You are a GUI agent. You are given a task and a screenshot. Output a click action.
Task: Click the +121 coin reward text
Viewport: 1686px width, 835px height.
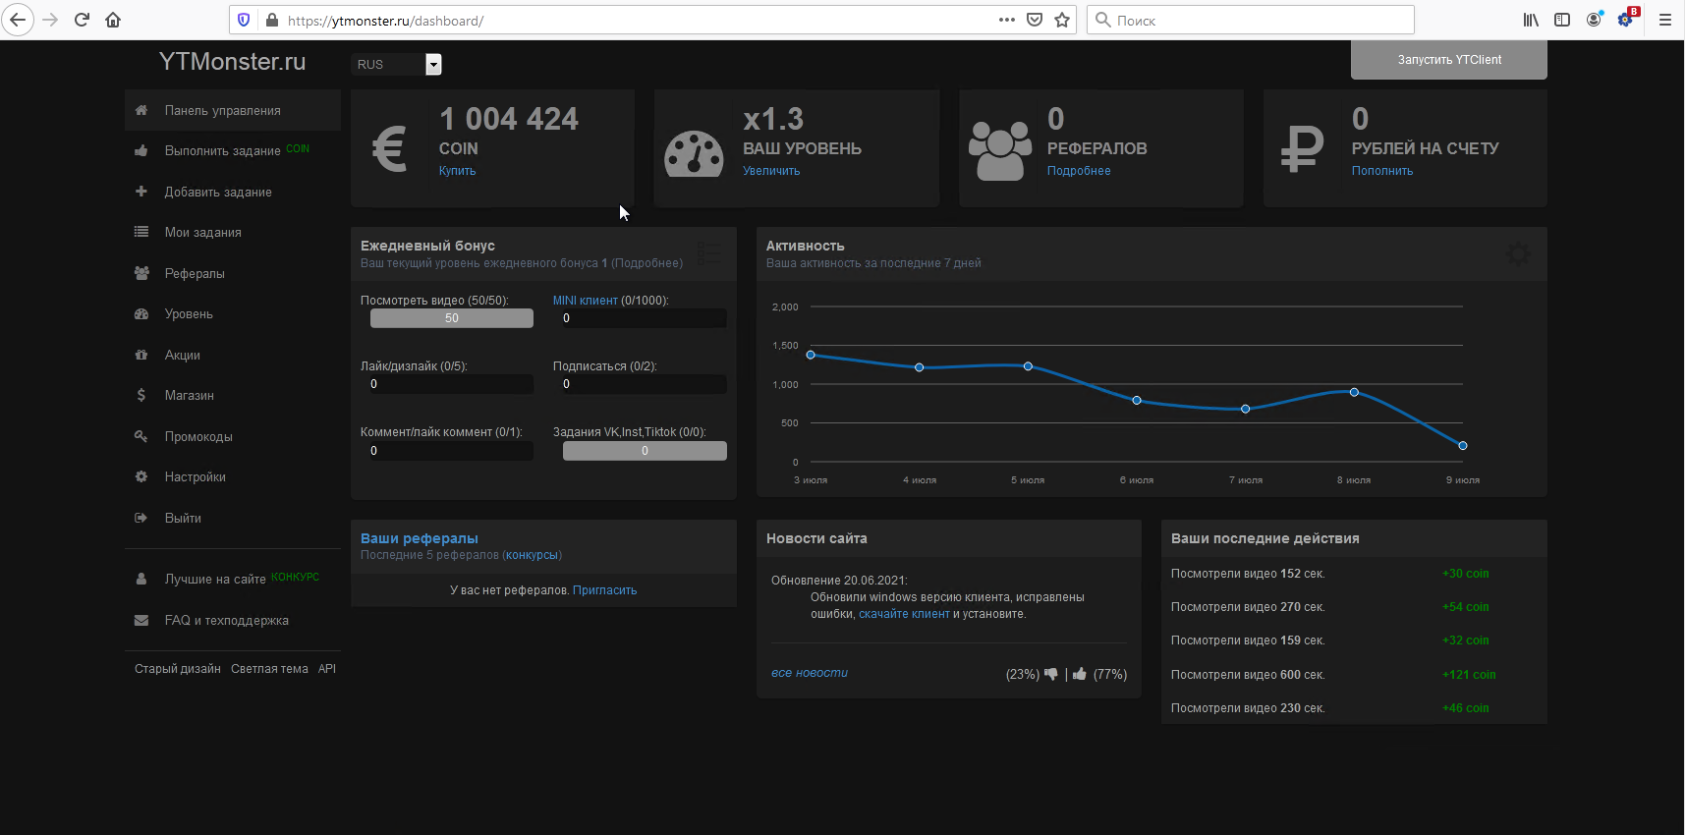click(x=1469, y=675)
